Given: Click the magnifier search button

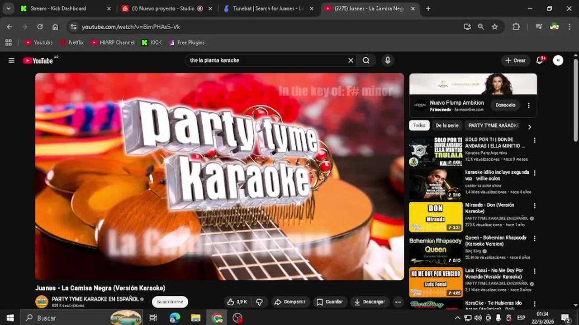Looking at the screenshot, I should click(366, 60).
